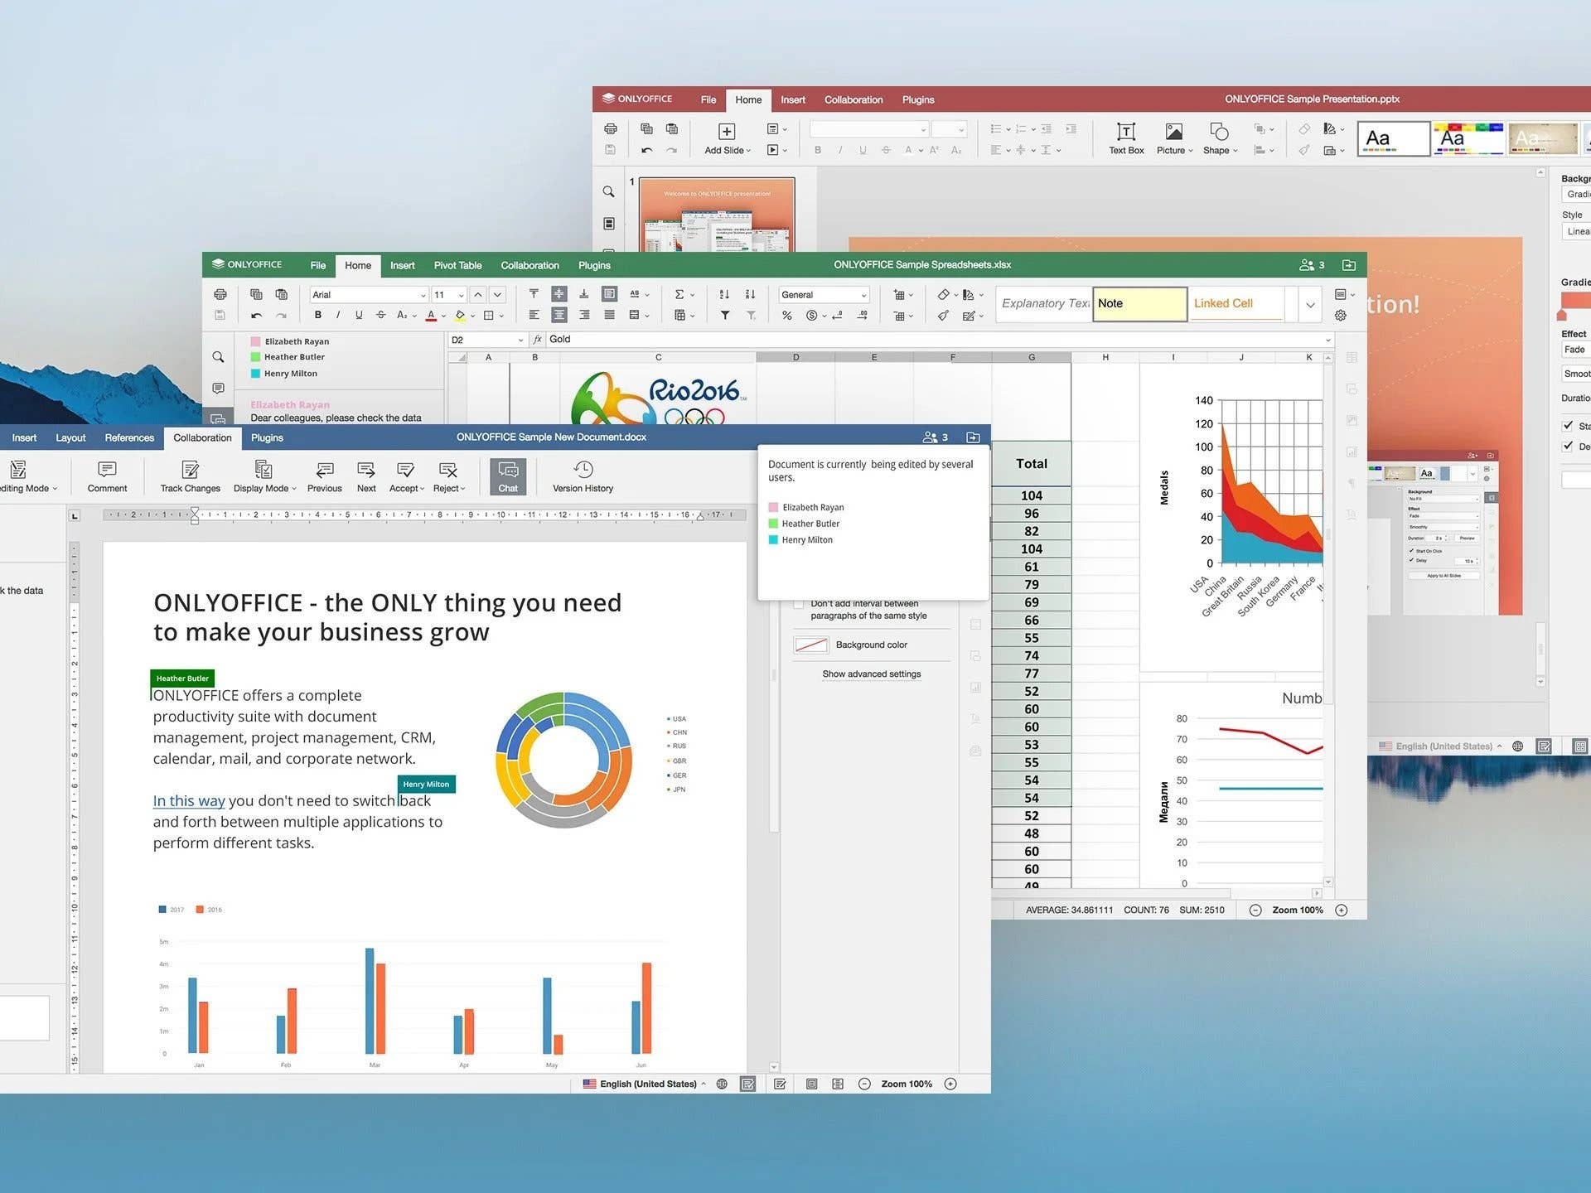Open the Arial font name dropdown
The width and height of the screenshot is (1591, 1193).
coord(423,295)
